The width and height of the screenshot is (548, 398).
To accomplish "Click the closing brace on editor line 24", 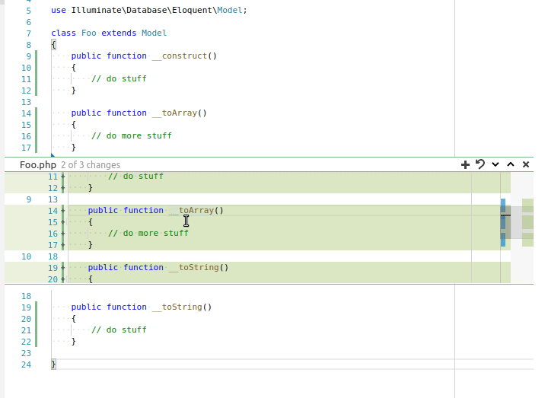I will coord(53,364).
